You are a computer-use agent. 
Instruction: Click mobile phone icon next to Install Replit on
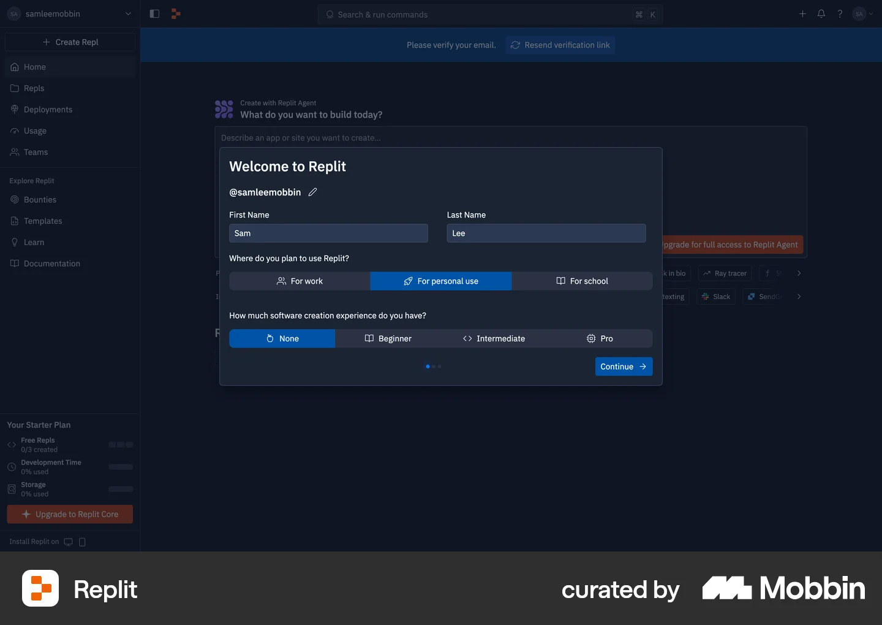[x=82, y=542]
